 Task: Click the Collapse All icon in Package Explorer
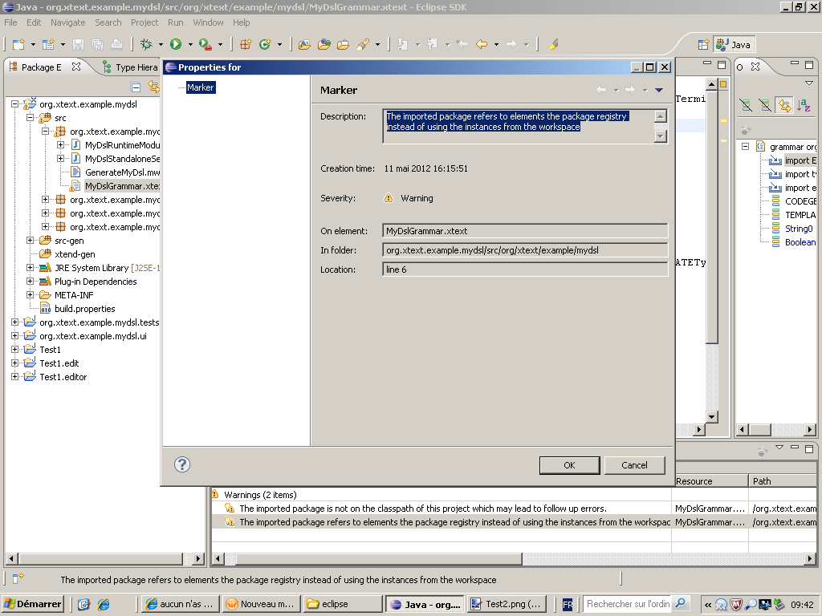point(136,87)
